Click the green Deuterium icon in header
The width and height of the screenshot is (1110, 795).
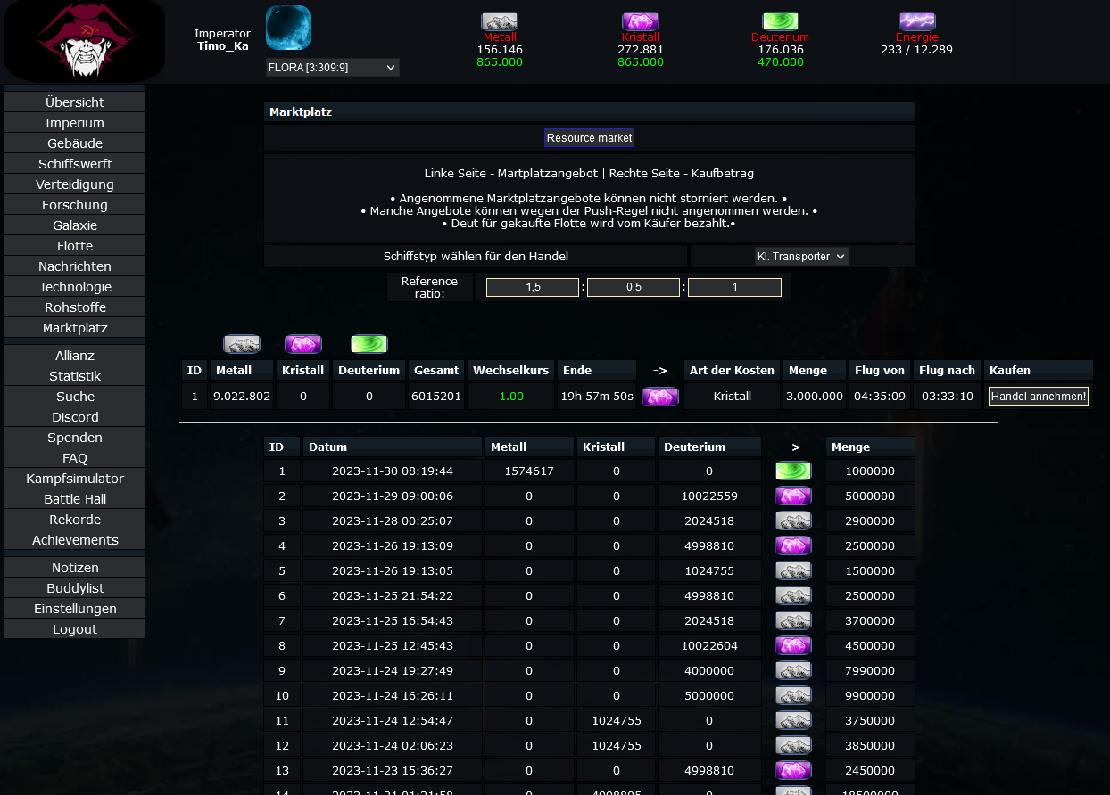pos(780,21)
